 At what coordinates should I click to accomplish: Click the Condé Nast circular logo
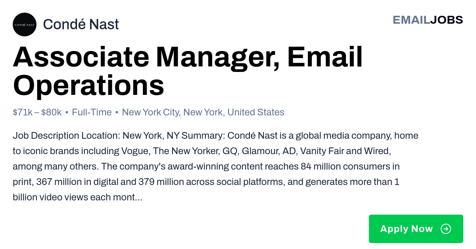[x=25, y=25]
